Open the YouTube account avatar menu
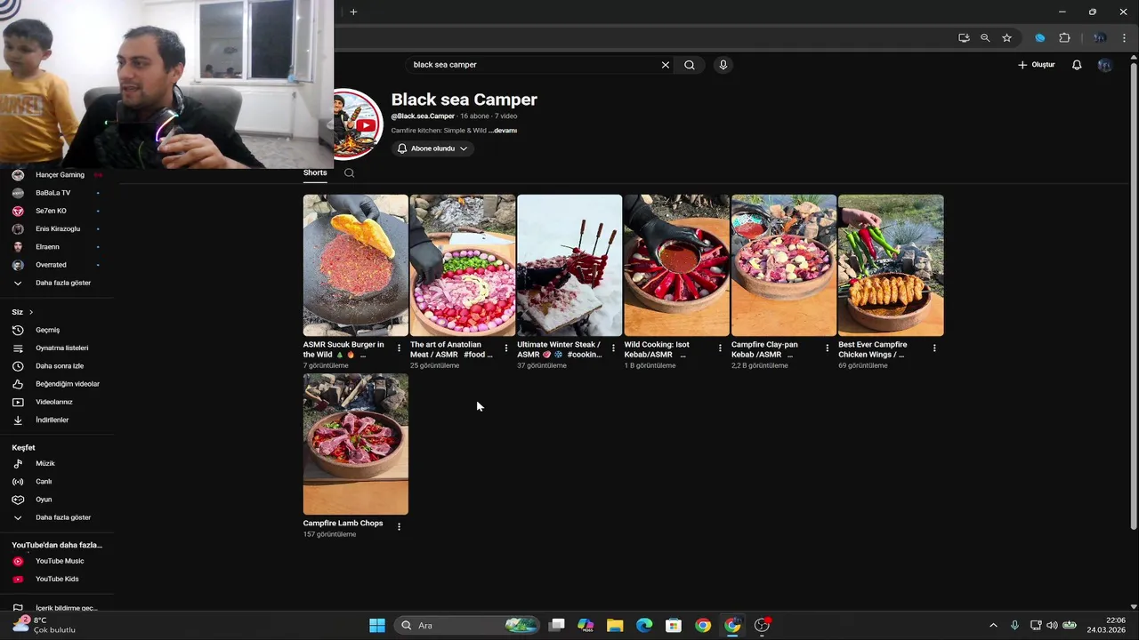This screenshot has width=1139, height=640. coord(1105,65)
